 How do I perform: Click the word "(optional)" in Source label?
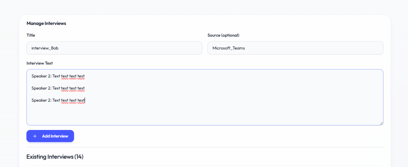(x=230, y=35)
